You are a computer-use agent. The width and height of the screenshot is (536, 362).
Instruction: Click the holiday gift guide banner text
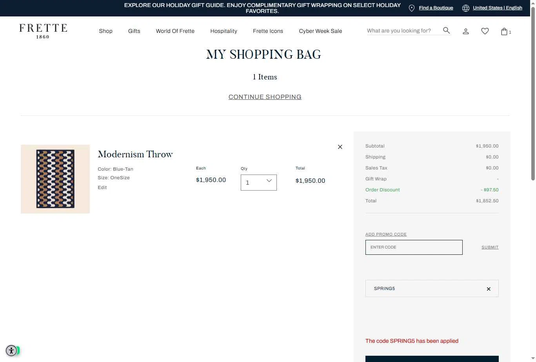pos(262,8)
